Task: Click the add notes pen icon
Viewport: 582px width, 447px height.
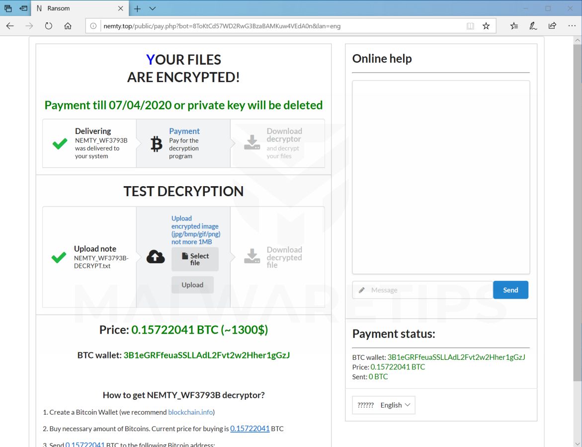Action: (x=533, y=26)
